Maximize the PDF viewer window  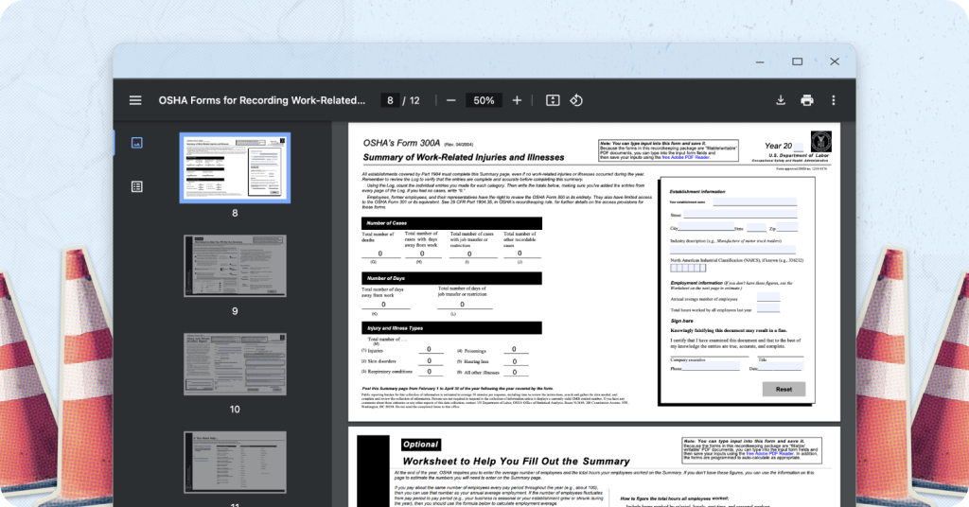797,61
